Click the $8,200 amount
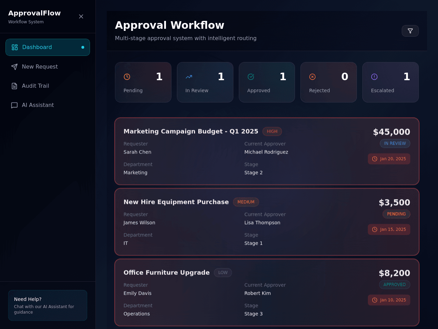 pyautogui.click(x=395, y=273)
